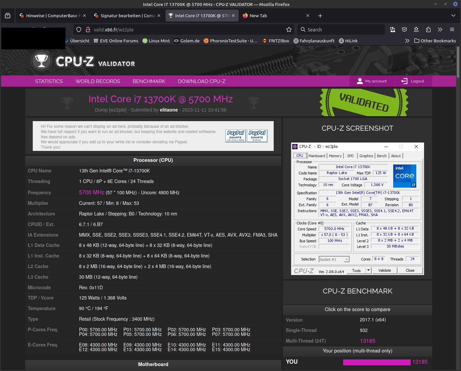This screenshot has height=371, width=461.
Task: Click PayPal Donate US Dollars button
Action: [236, 136]
